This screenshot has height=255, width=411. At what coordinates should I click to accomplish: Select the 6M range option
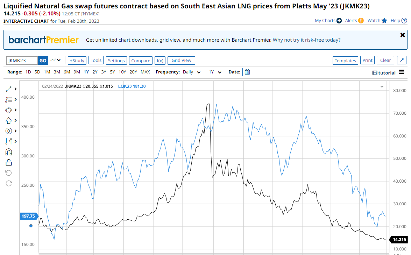click(67, 72)
